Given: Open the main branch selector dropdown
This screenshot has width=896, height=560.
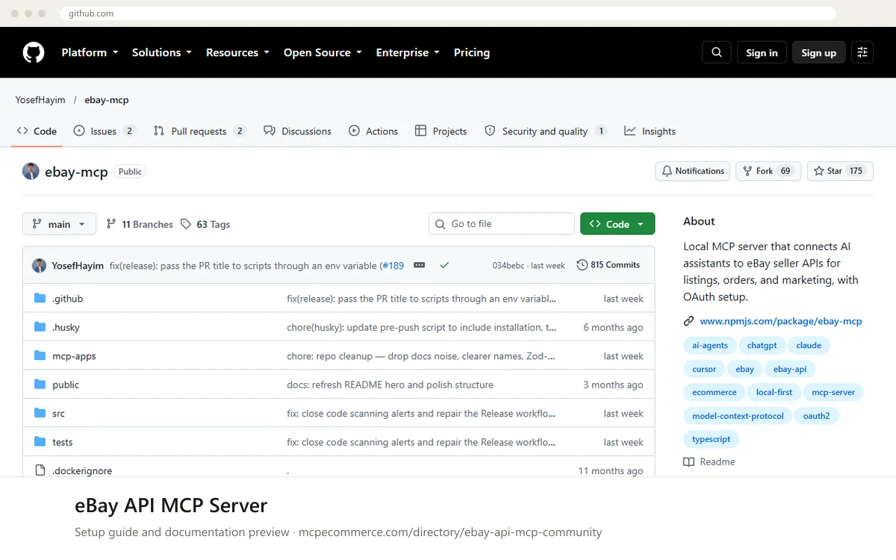Looking at the screenshot, I should pyautogui.click(x=59, y=224).
